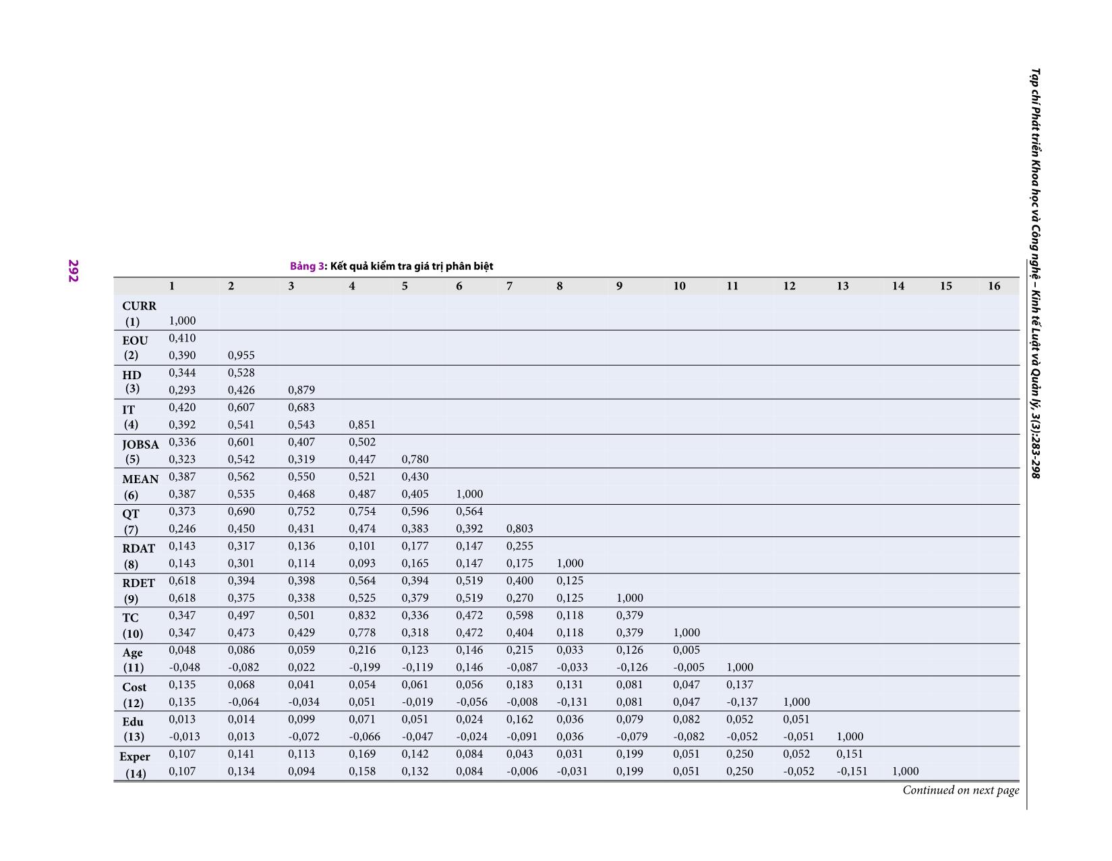The height and width of the screenshot is (861, 1112).
Task: Select row label Edu (13)
Action: click(x=133, y=729)
